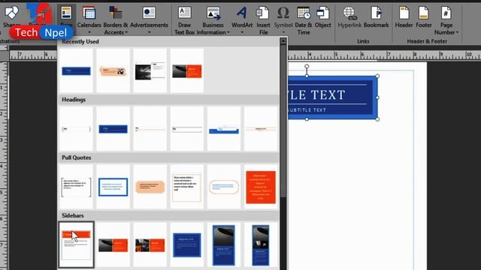Select third heading style with thin underline
Viewport: 481px width, 270px height.
point(150,129)
